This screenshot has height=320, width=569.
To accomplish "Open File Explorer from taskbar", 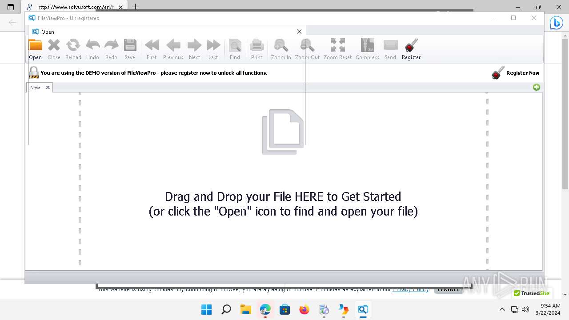I will click(x=245, y=309).
